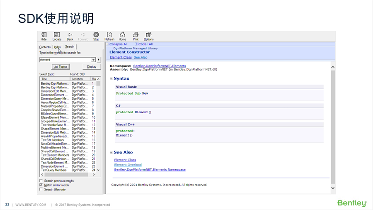
Task: Click the search words input field
Action: (x=65, y=59)
